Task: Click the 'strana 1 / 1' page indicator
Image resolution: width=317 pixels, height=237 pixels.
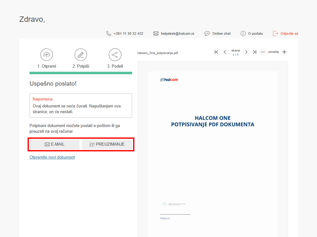Action: 236,52
